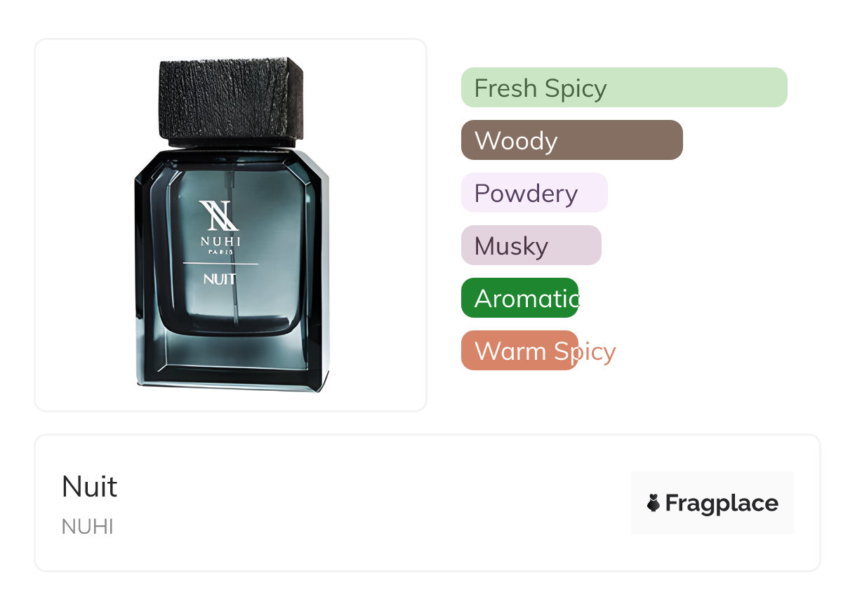Screen dimensions: 855x606
Task: Click the Nuit perfume title
Action: (90, 487)
